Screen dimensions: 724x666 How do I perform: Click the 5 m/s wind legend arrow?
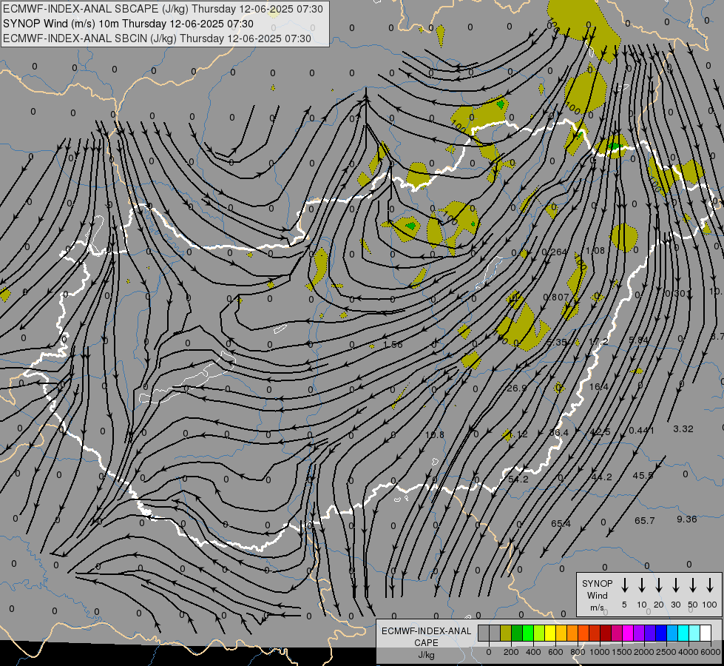pos(624,585)
